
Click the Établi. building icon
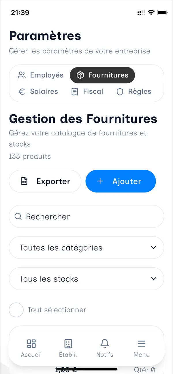tap(68, 343)
